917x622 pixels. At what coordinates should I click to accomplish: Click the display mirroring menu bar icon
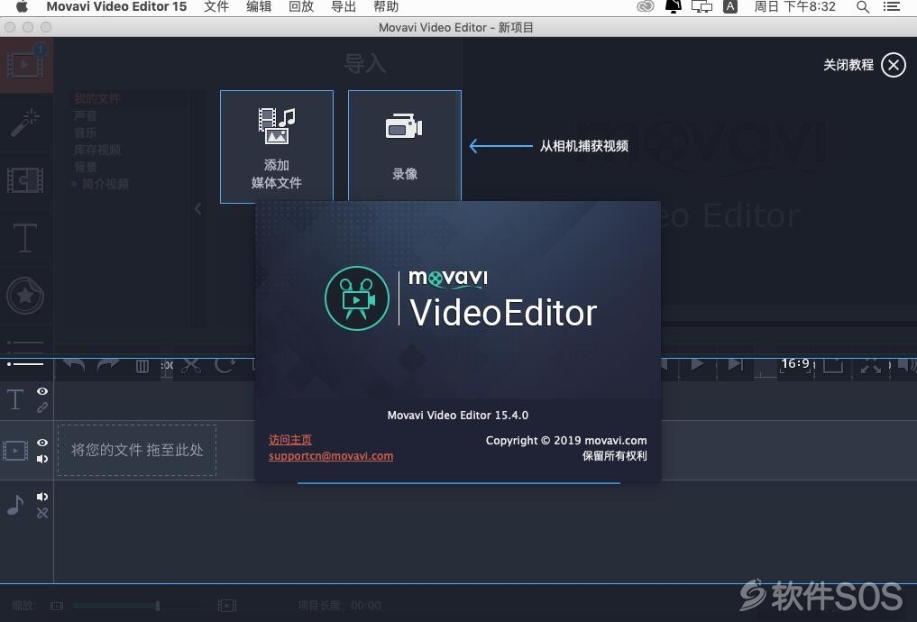702,7
